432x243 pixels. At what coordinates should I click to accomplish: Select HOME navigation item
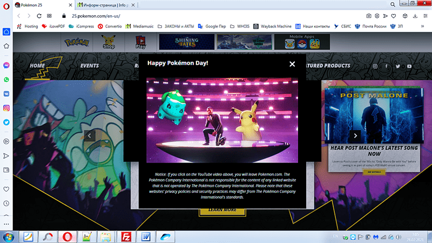37,65
